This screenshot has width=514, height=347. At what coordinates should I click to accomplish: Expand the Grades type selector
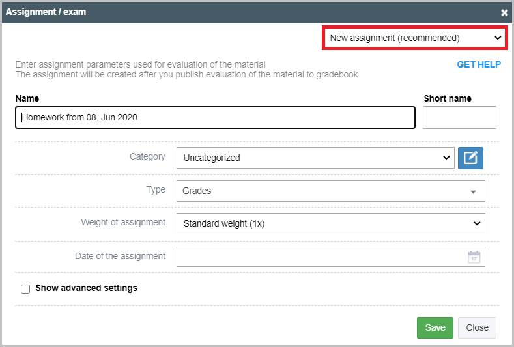click(331, 191)
